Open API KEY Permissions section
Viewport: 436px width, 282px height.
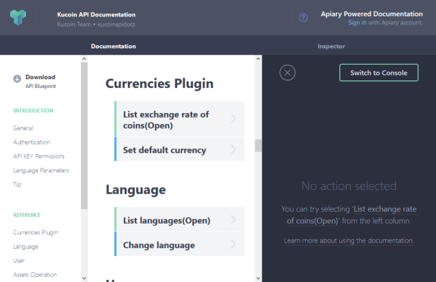click(39, 156)
